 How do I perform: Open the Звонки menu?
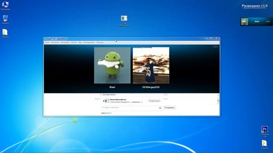[x=74, y=42]
